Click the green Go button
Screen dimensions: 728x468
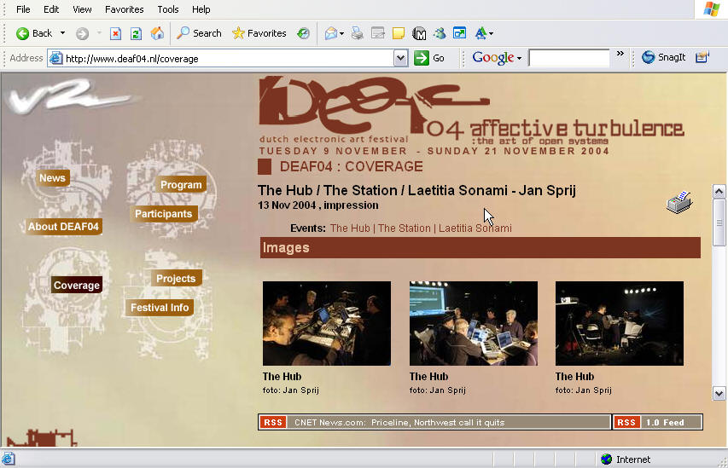(429, 58)
